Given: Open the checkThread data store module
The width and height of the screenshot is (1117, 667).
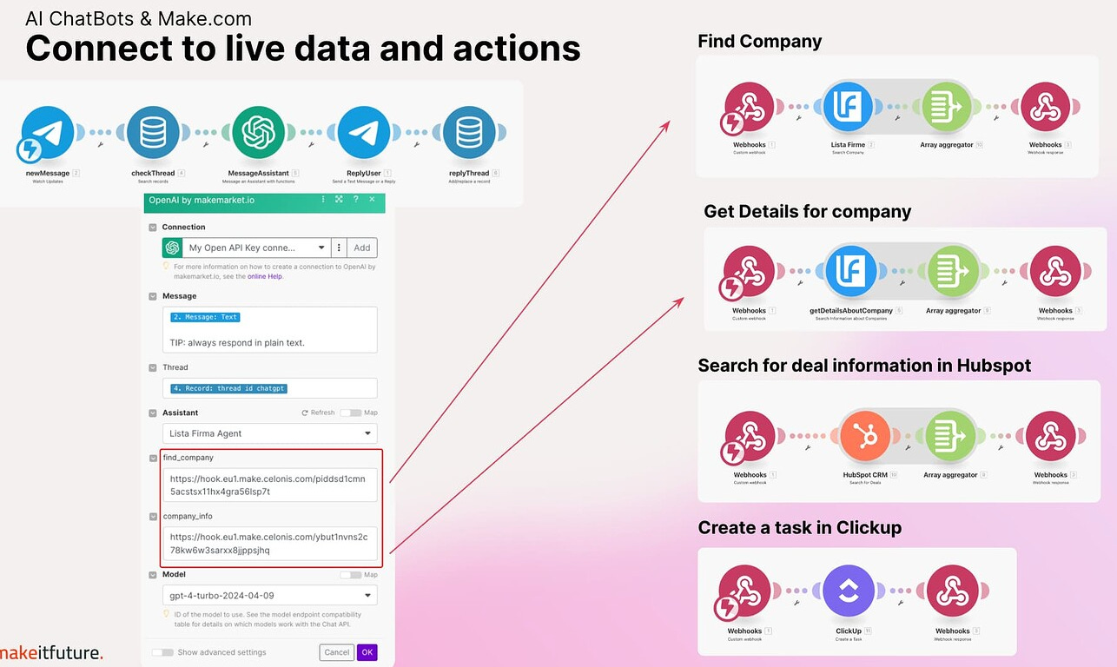Looking at the screenshot, I should click(153, 133).
